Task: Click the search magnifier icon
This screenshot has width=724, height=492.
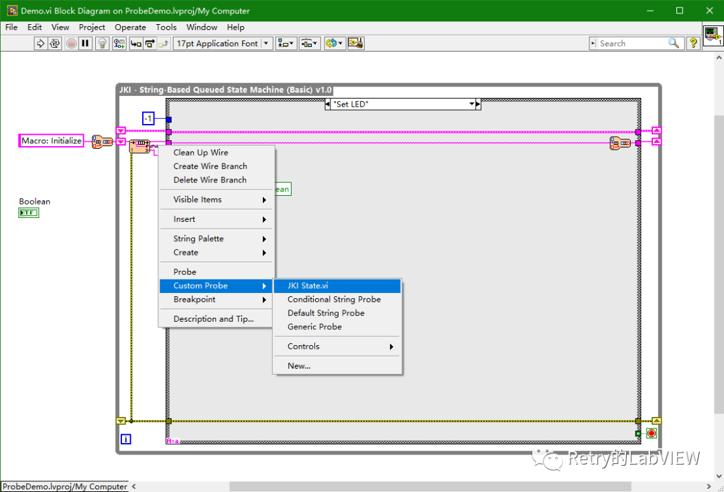Action: click(674, 44)
